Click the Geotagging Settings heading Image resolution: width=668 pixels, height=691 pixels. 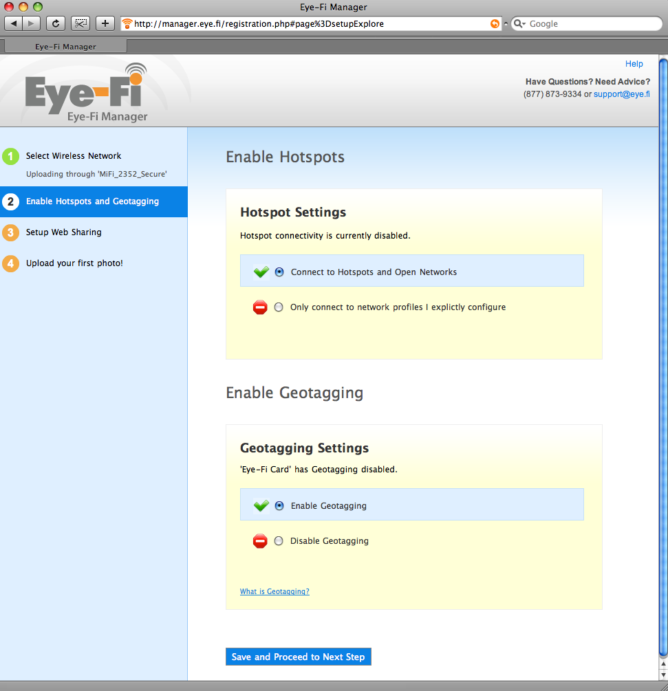click(304, 448)
